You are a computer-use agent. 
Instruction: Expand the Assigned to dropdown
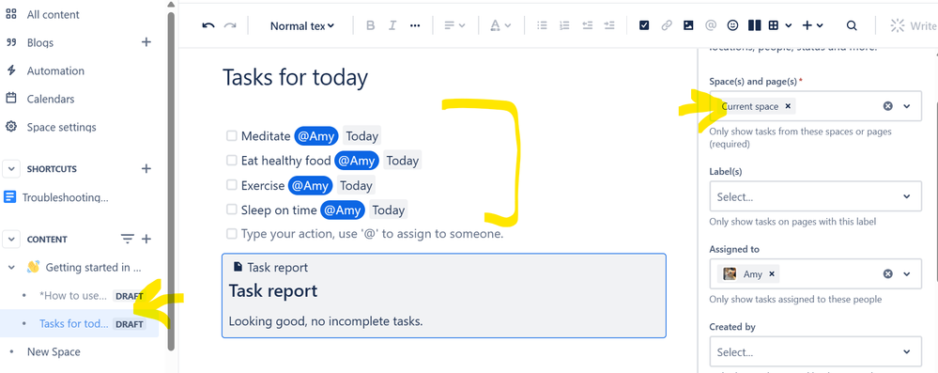pyautogui.click(x=907, y=274)
